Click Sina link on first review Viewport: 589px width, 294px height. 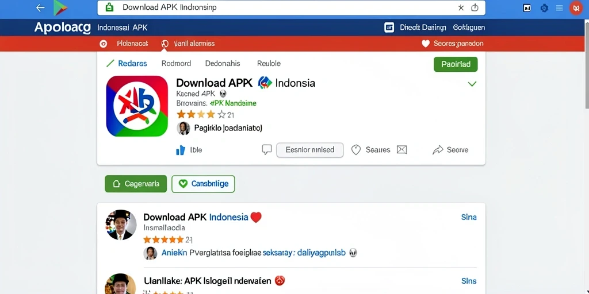(469, 217)
